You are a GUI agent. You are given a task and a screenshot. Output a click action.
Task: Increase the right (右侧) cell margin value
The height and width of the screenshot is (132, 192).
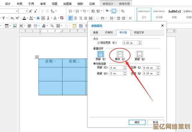click(x=158, y=72)
